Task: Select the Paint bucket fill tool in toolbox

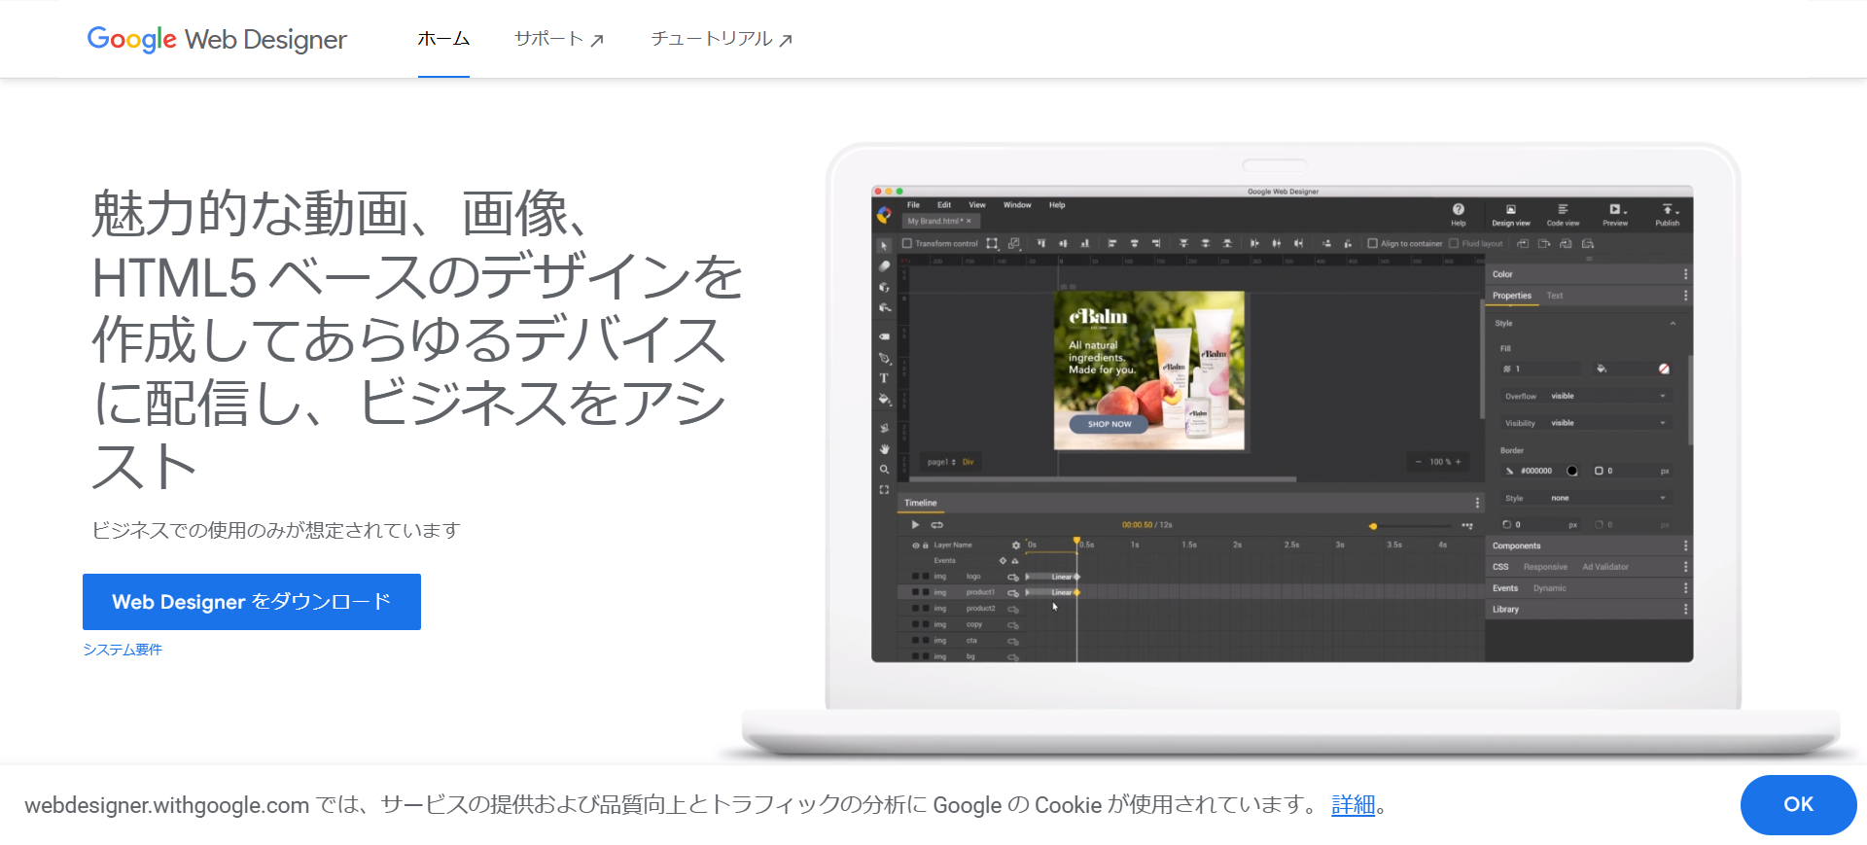Action: (x=884, y=399)
